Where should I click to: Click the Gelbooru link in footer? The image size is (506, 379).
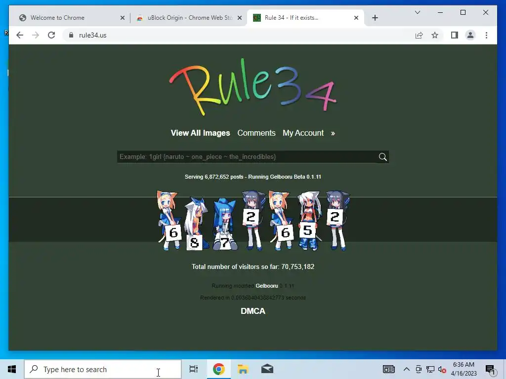[266, 286]
